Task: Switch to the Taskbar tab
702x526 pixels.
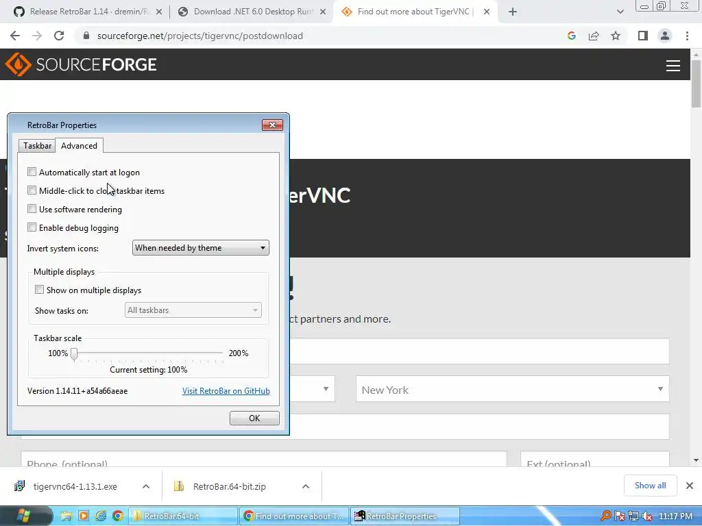Action: pos(37,146)
